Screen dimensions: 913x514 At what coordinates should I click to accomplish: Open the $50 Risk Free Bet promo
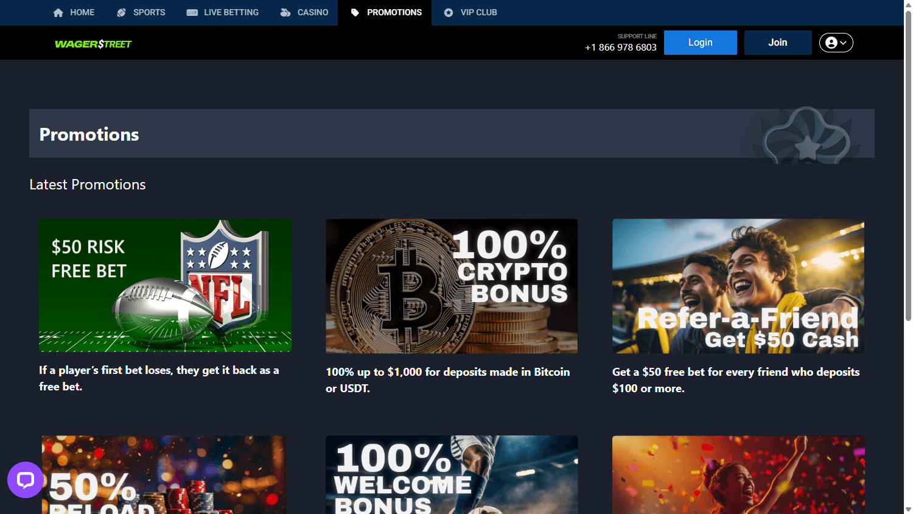click(165, 285)
